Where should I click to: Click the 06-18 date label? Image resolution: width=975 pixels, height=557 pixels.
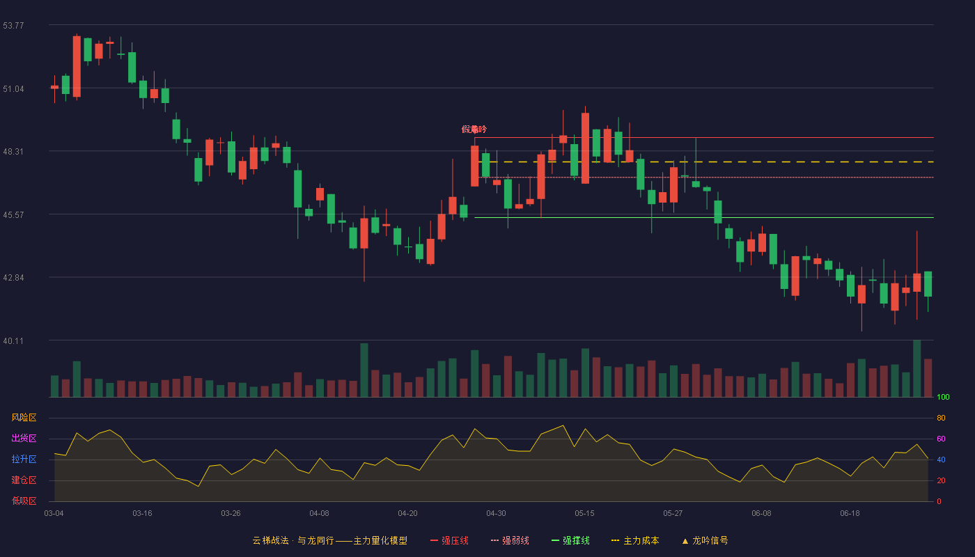point(850,513)
